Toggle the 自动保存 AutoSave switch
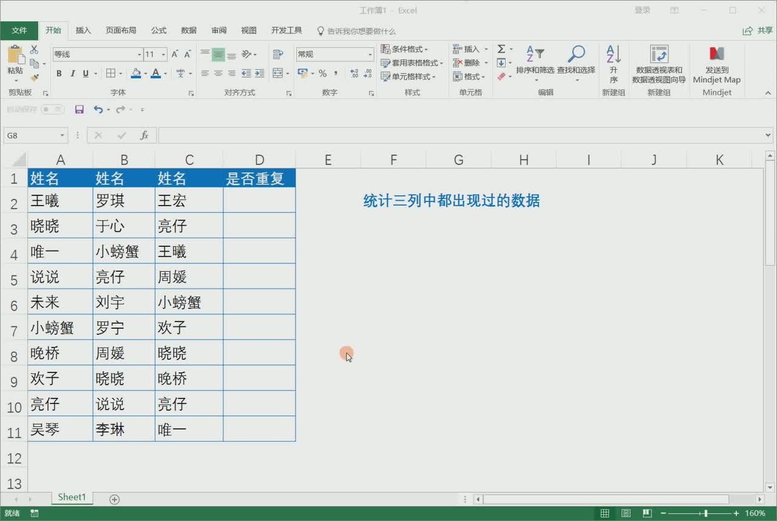 click(x=52, y=110)
